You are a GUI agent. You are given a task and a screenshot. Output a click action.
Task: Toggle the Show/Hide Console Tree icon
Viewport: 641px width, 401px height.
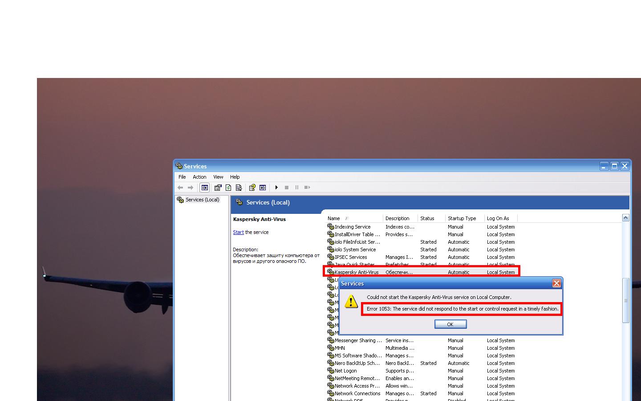[204, 188]
